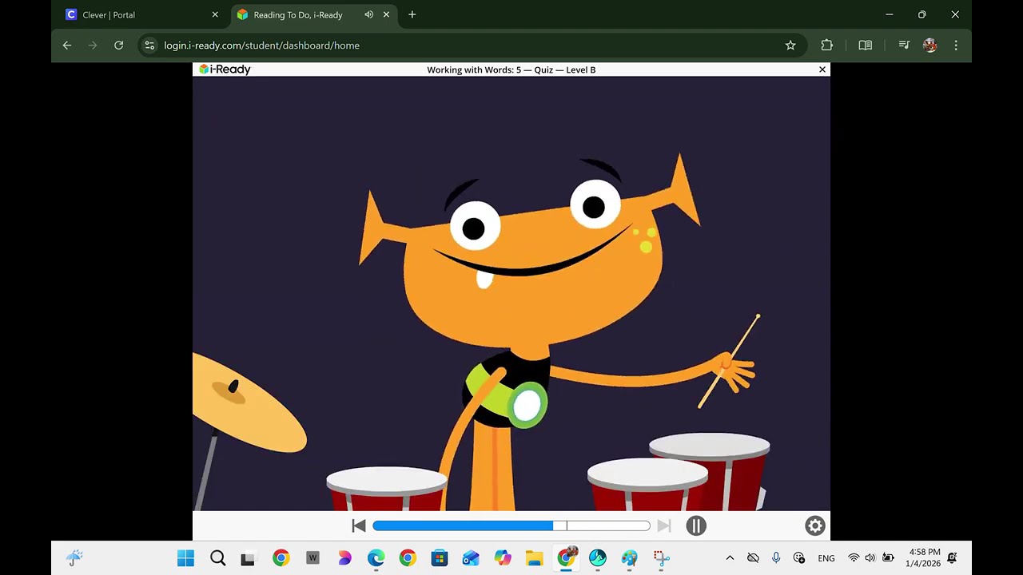Check battery status icon
The image size is (1023, 575).
point(888,558)
